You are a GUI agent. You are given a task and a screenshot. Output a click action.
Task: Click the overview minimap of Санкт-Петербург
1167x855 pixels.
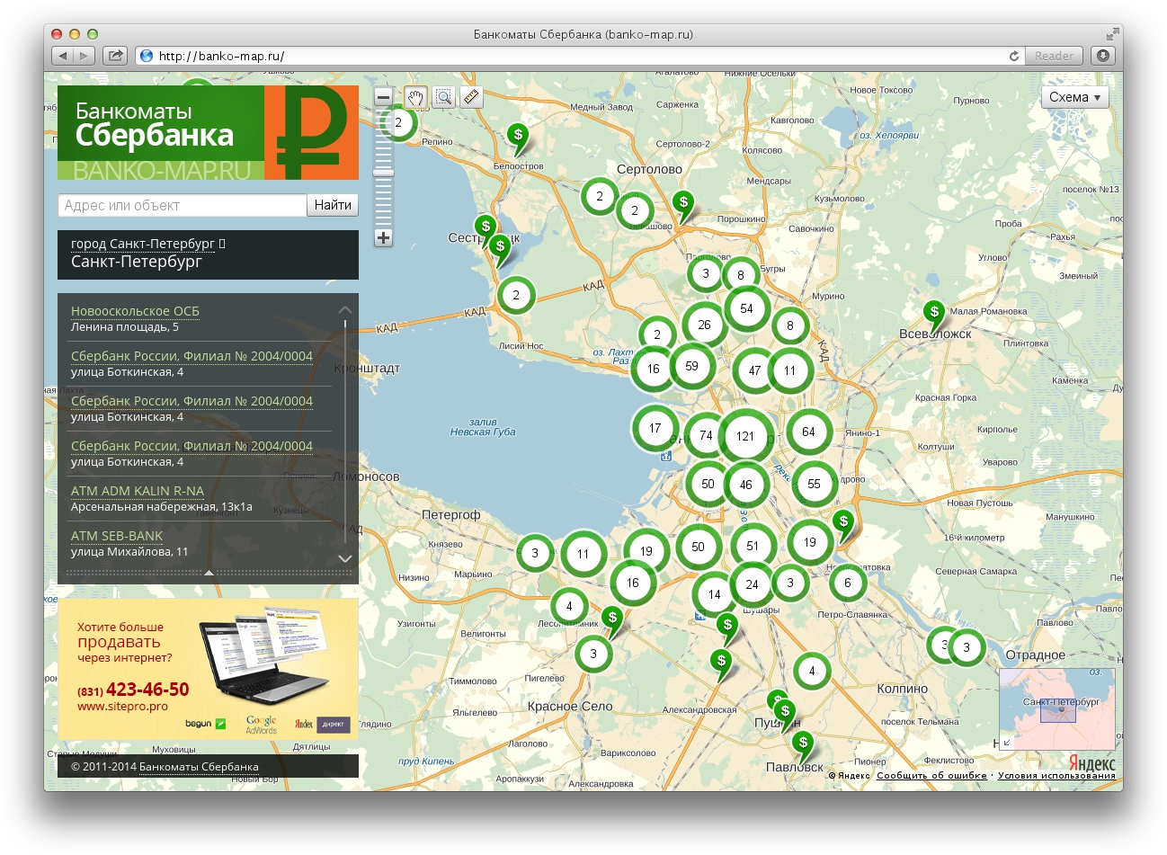coord(1057,708)
